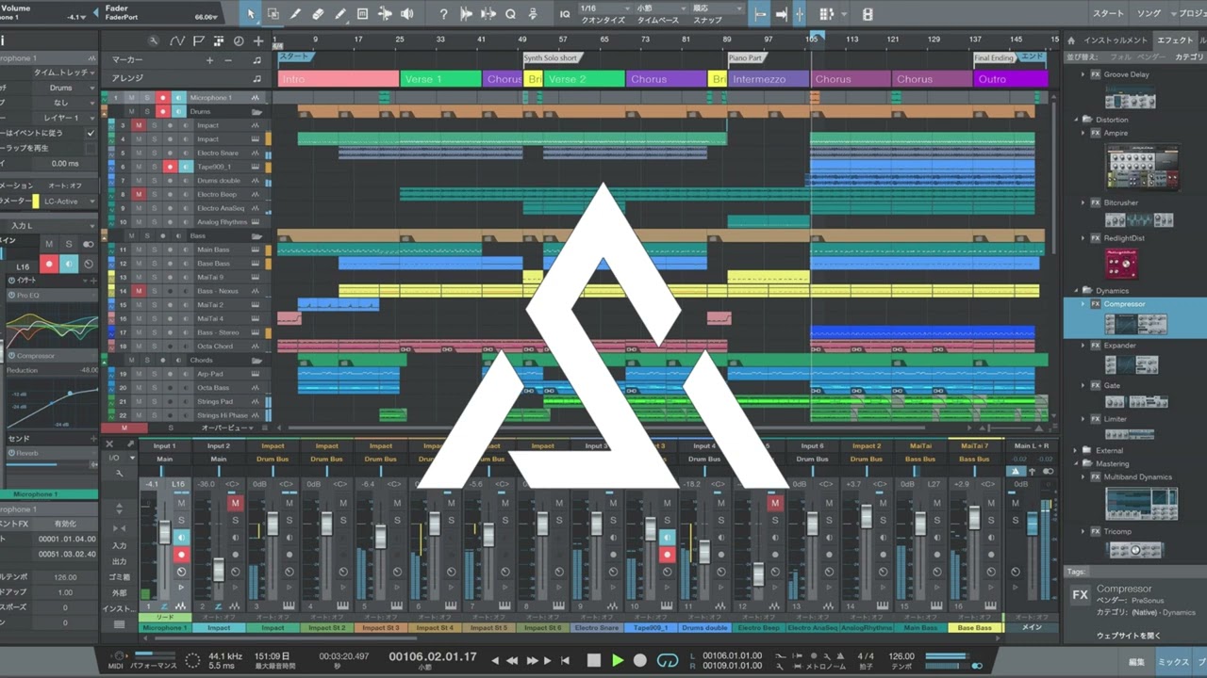
Task: Select the Range tool
Action: [x=273, y=14]
